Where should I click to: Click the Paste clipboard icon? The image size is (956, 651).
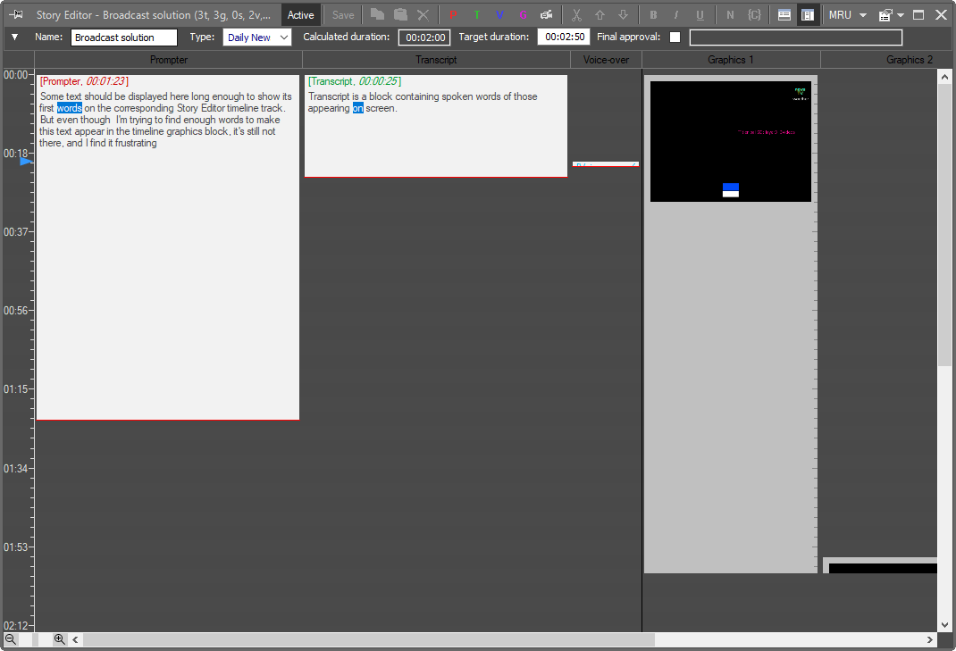click(400, 14)
